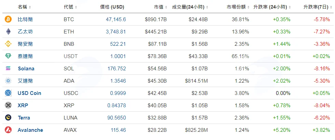
Task: Click USDC price 0.9999
Action: [x=118, y=93]
